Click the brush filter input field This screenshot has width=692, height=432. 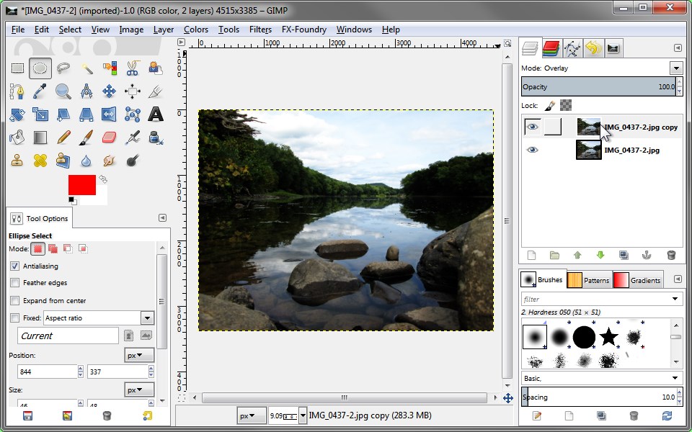coord(595,299)
